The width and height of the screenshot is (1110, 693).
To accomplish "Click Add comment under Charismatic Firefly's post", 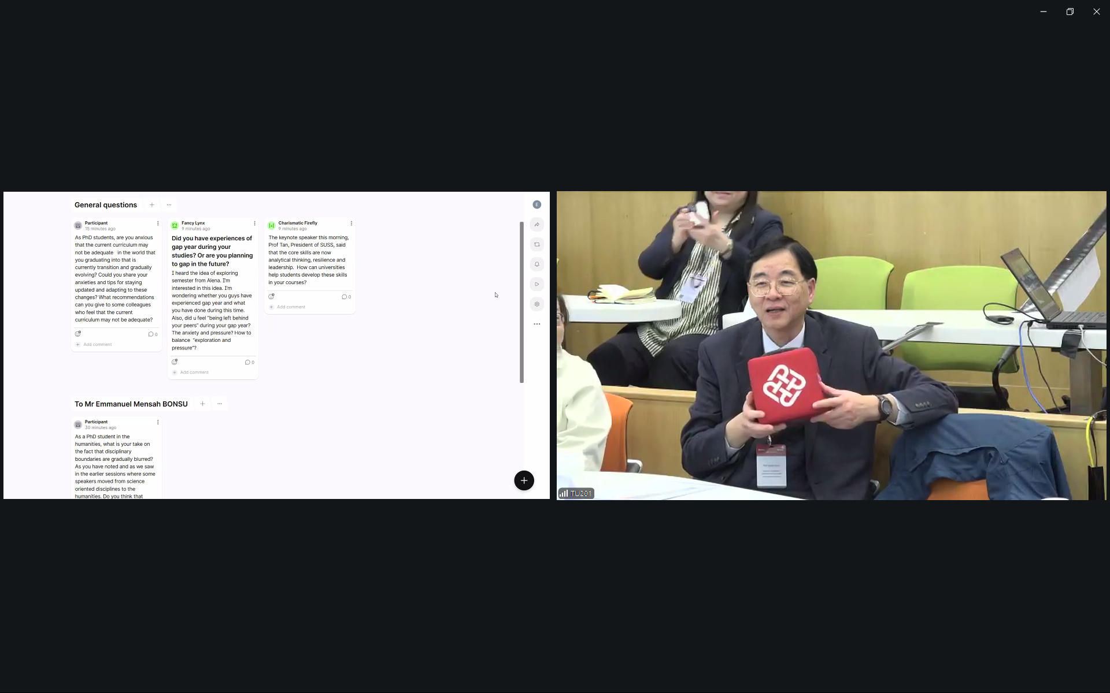I will [290, 307].
